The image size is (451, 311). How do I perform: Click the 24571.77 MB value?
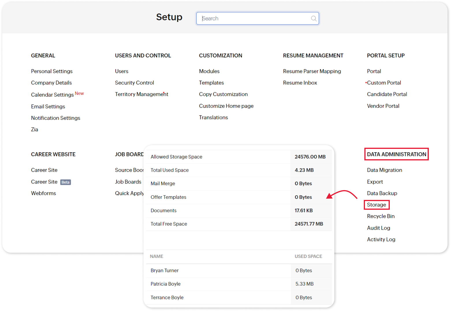[x=309, y=224]
